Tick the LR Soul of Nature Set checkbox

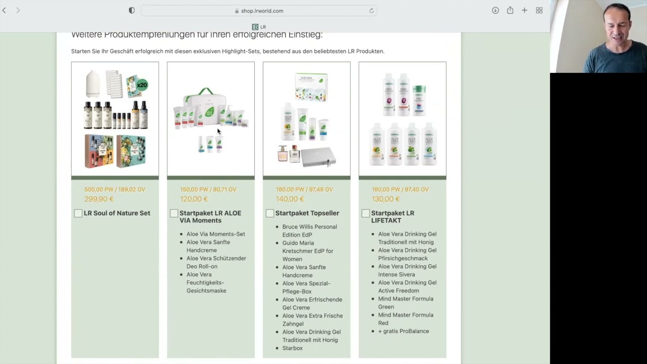pos(78,213)
